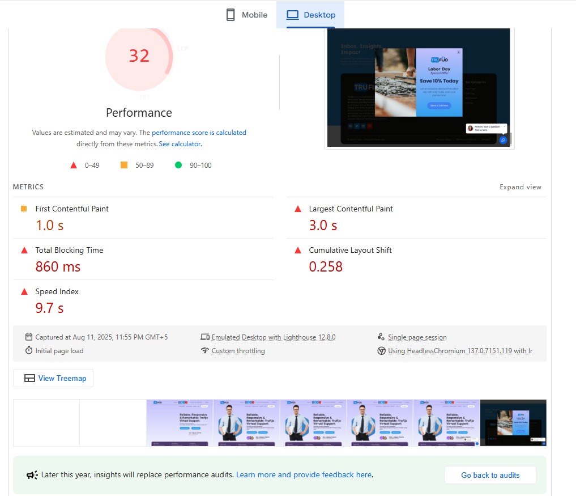Expand Custom throttling details
The width and height of the screenshot is (576, 496).
tap(238, 351)
